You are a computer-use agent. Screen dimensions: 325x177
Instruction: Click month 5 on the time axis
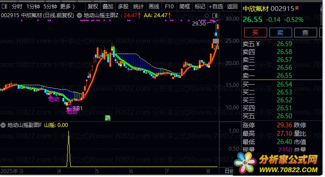[97, 171]
